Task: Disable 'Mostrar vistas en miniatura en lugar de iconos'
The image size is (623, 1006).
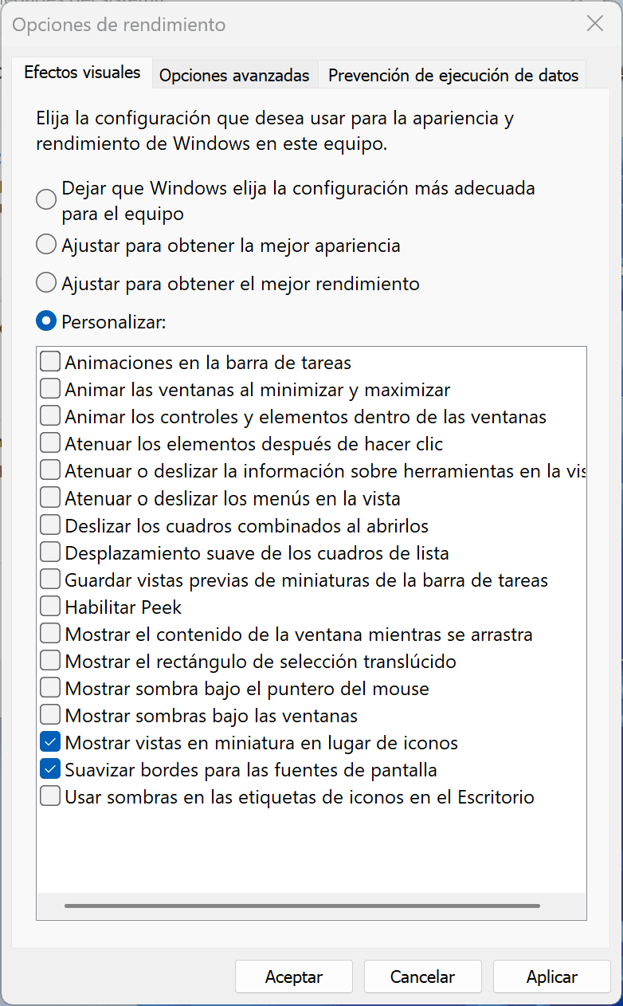Action: pyautogui.click(x=49, y=741)
